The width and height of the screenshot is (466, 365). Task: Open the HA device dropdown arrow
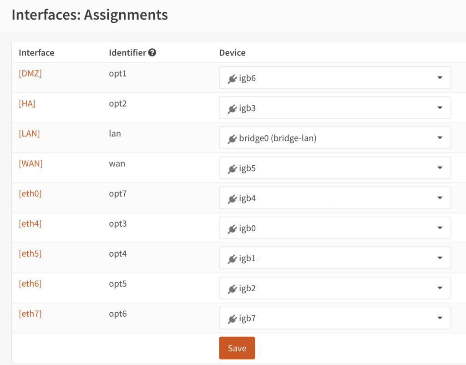point(440,108)
